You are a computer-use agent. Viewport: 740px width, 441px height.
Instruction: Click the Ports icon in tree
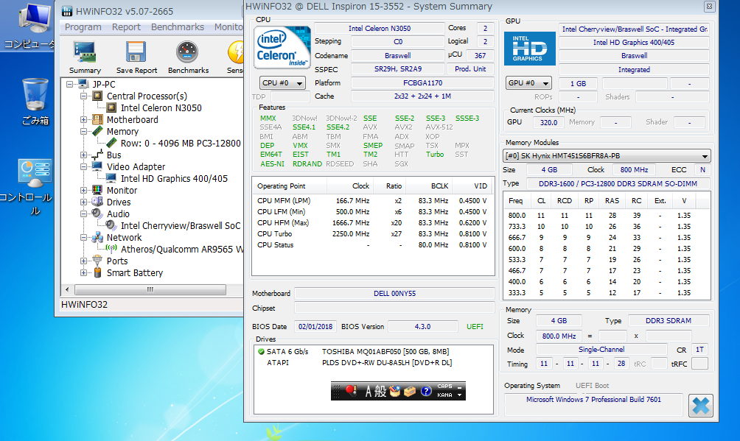(x=98, y=261)
